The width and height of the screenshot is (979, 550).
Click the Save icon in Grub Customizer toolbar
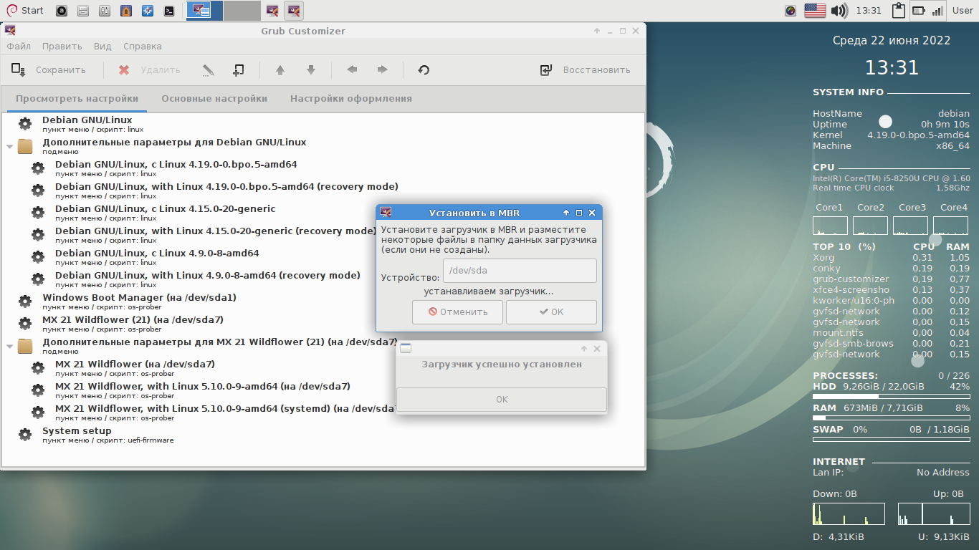point(19,69)
